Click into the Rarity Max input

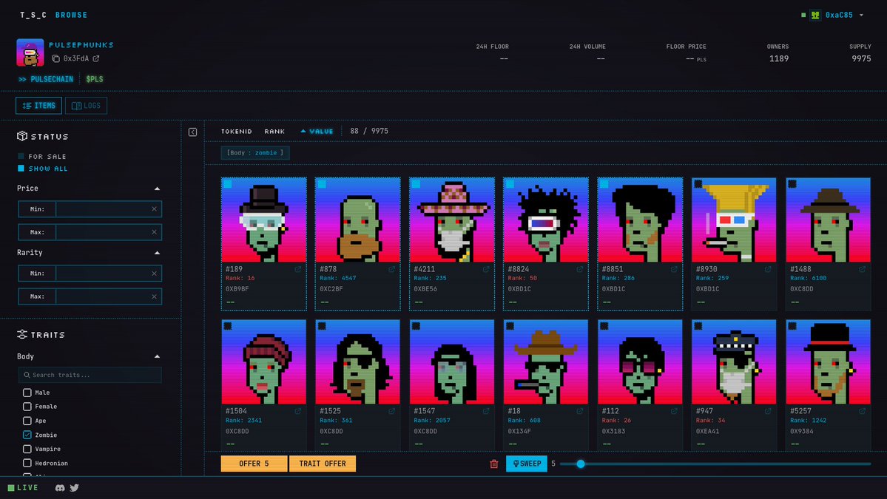point(102,296)
